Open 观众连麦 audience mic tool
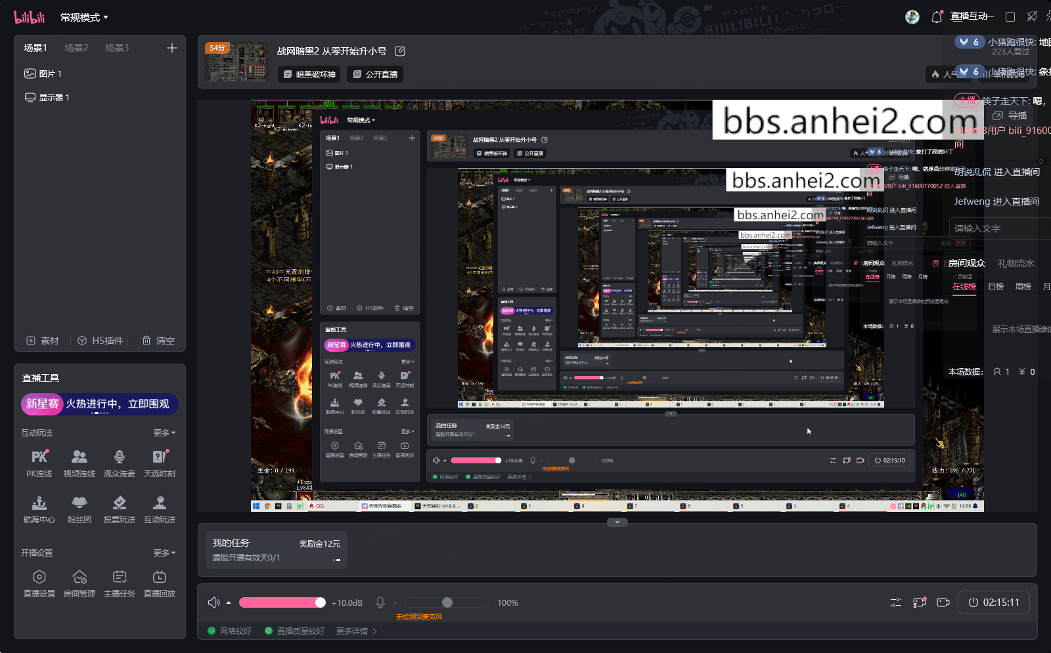Viewport: 1051px width, 653px height. point(120,463)
